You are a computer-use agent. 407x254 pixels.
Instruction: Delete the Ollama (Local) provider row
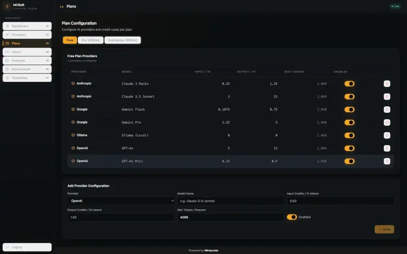click(387, 135)
